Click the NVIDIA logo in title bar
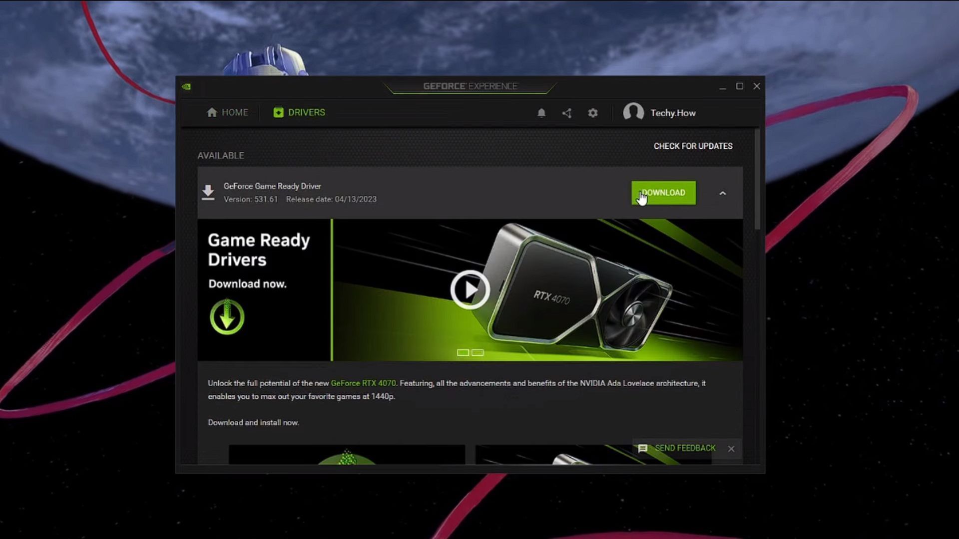The image size is (959, 539). pyautogui.click(x=186, y=86)
